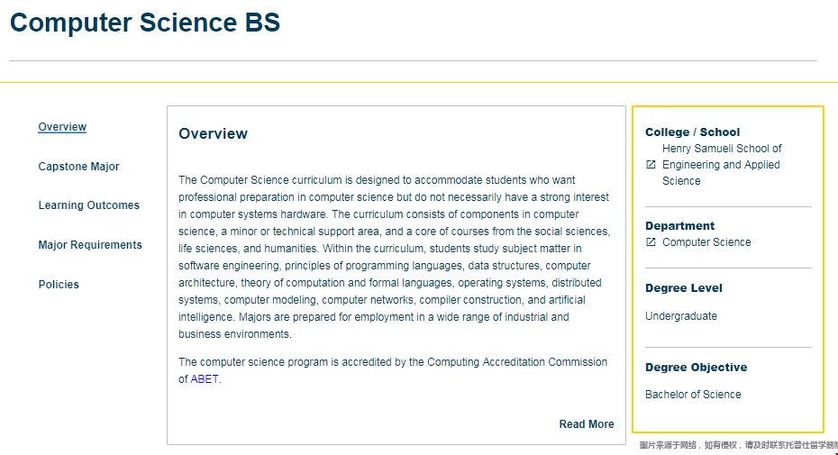Image resolution: width=838 pixels, height=455 pixels.
Task: Follow the ABET hyperlink
Action: 205,379
